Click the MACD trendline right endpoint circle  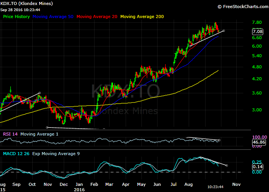coord(227,166)
